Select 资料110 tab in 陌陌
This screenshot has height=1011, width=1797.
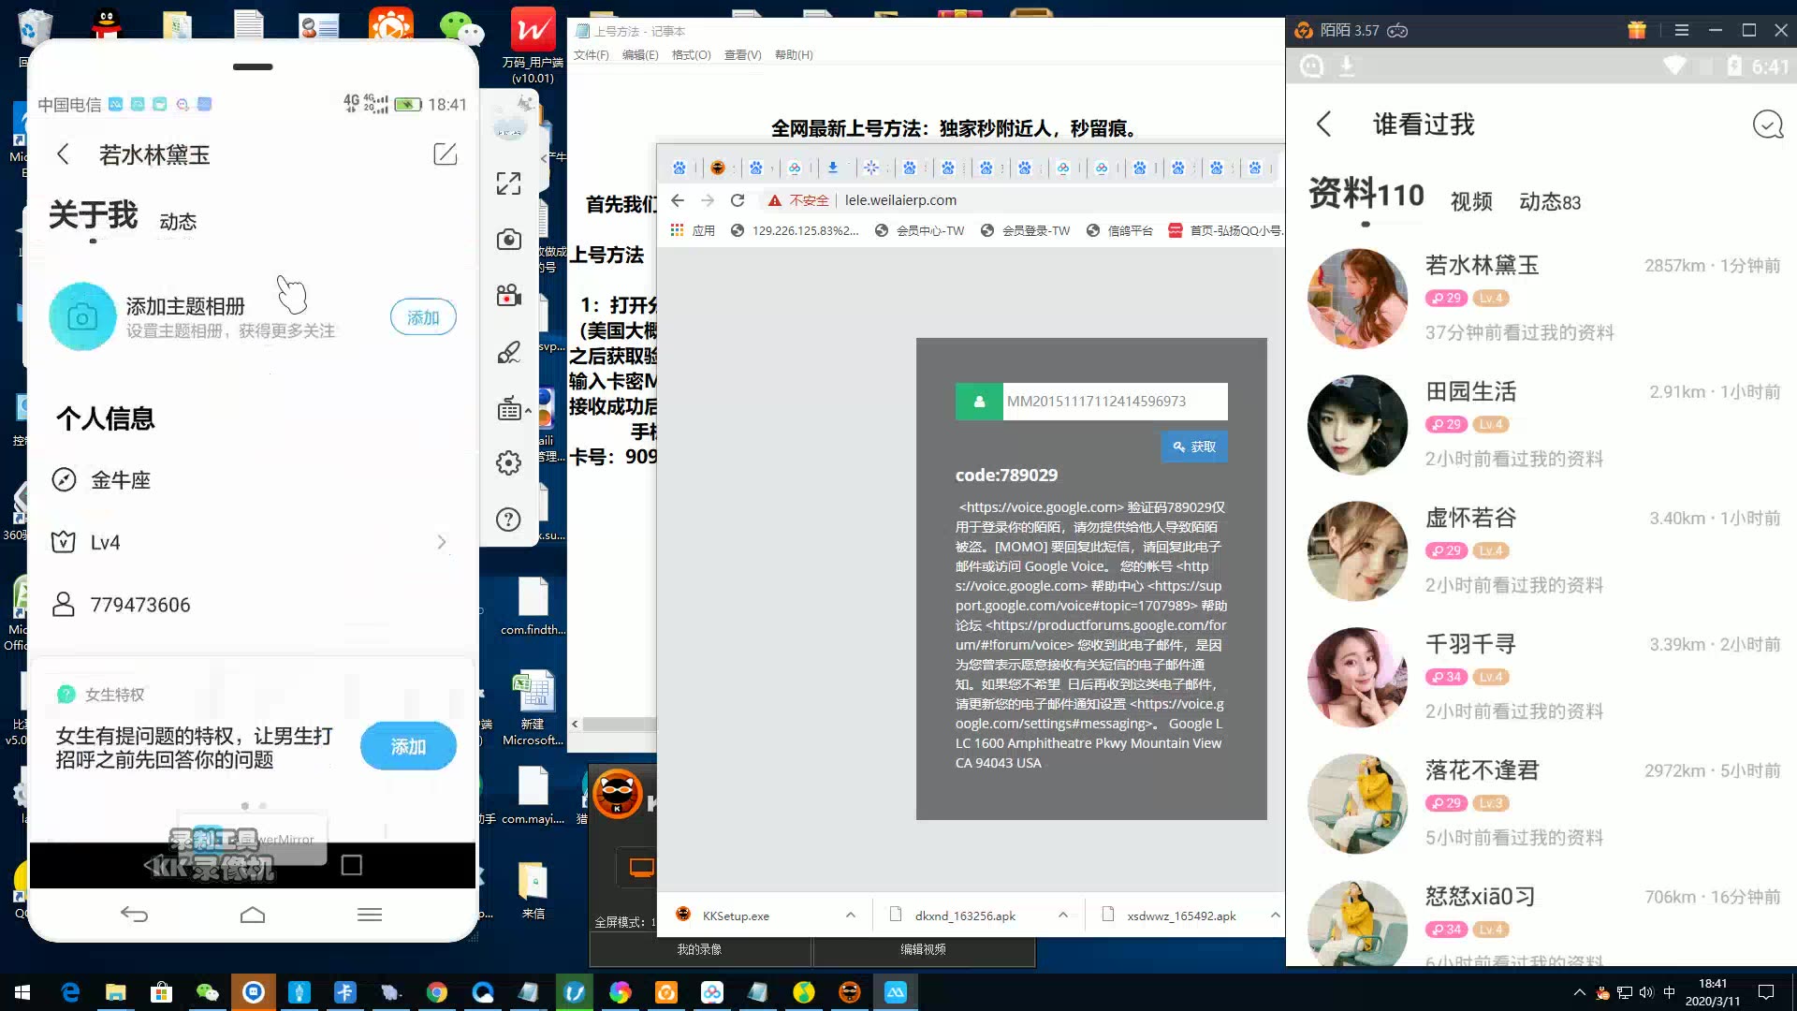click(x=1366, y=194)
